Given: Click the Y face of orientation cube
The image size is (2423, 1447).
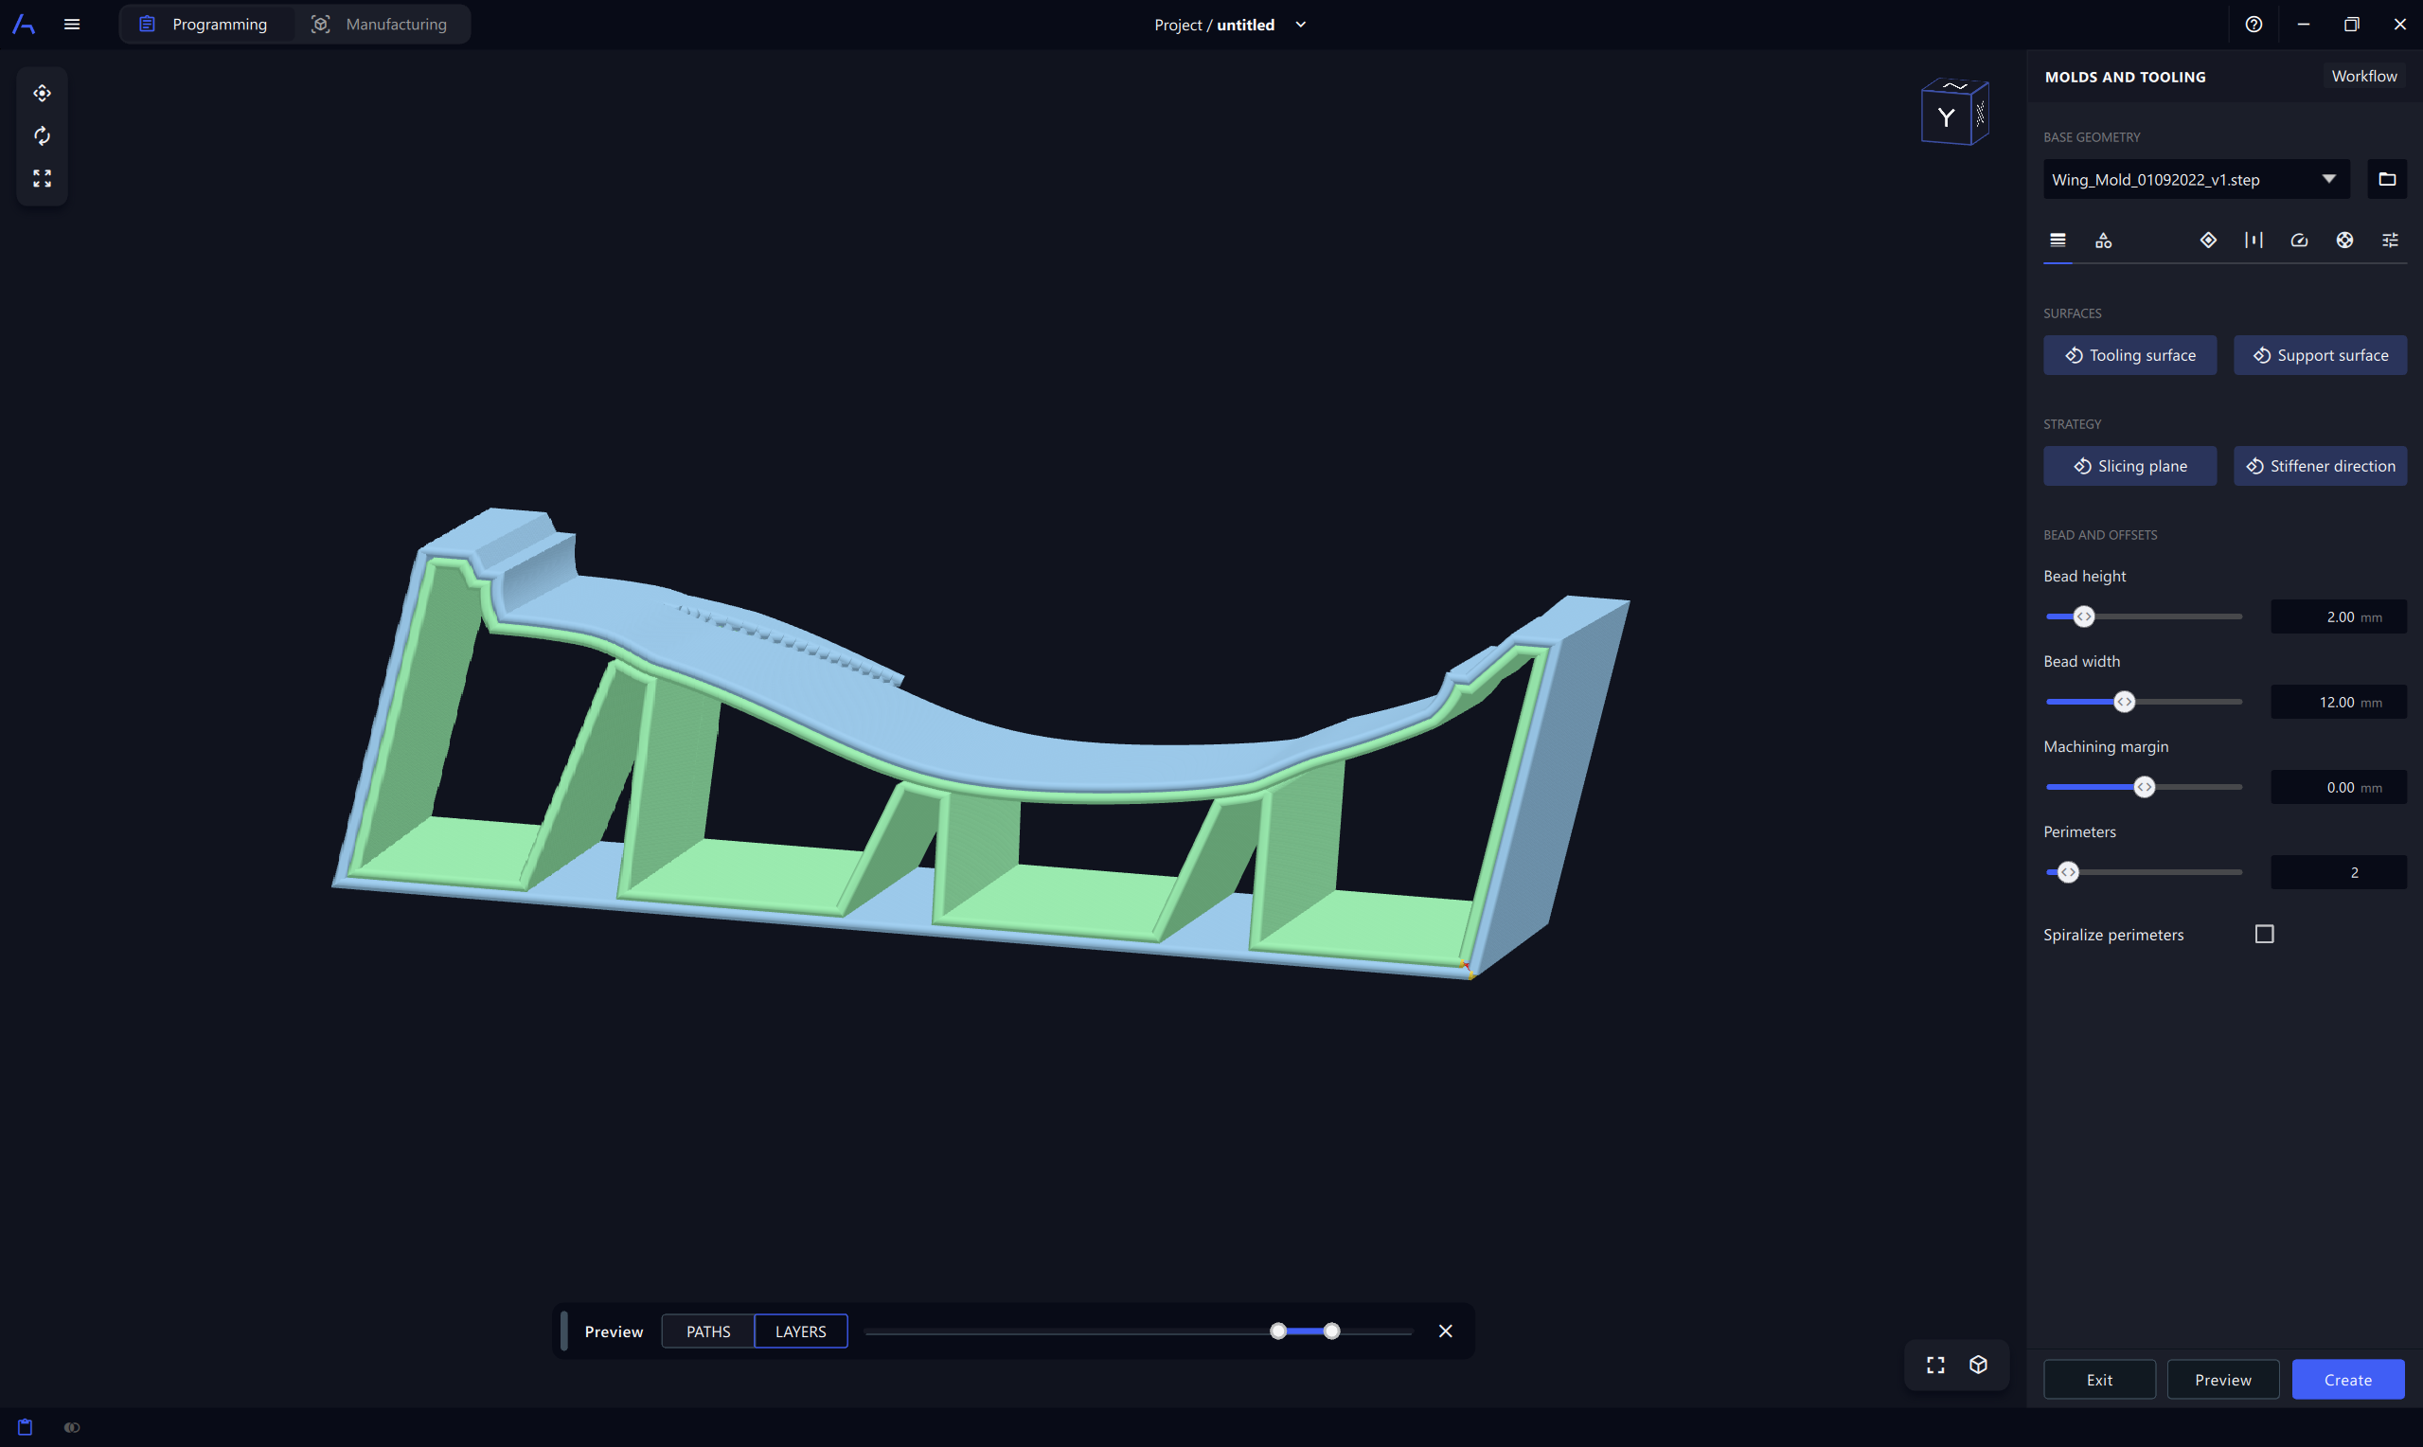Looking at the screenshot, I should pyautogui.click(x=1946, y=118).
